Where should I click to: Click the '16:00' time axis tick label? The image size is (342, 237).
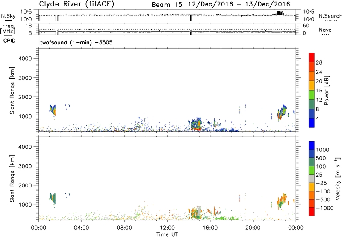pyautogui.click(x=210, y=228)
